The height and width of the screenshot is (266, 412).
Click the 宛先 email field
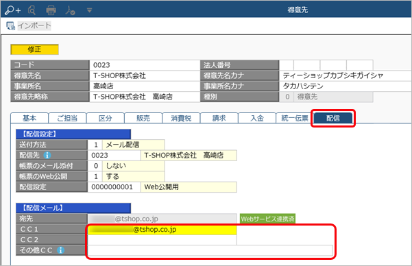pos(162,219)
